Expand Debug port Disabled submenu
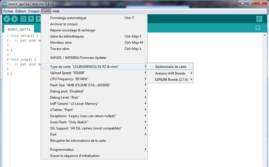269x167 pixels. tap(94, 91)
